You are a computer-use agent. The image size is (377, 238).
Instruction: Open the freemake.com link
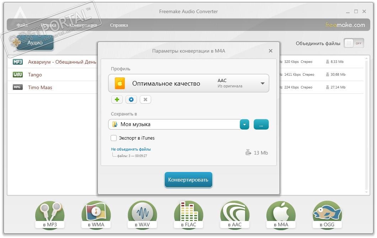(345, 25)
